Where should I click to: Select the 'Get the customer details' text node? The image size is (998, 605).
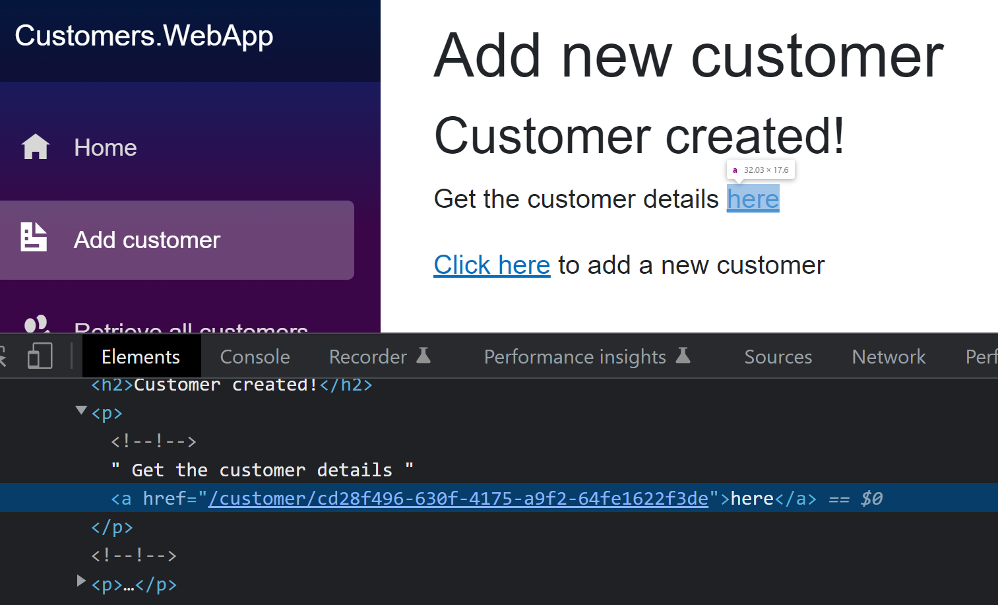tap(262, 470)
